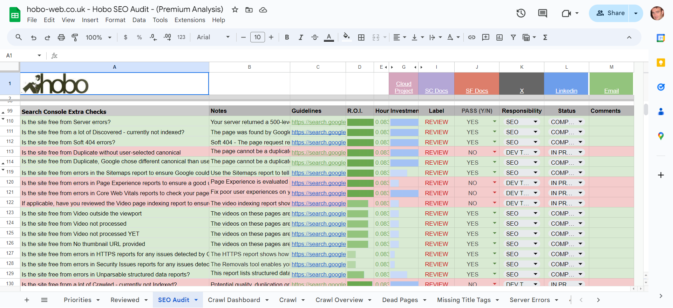Toggle bold formatting
Image resolution: width=673 pixels, height=308 pixels.
pos(287,37)
